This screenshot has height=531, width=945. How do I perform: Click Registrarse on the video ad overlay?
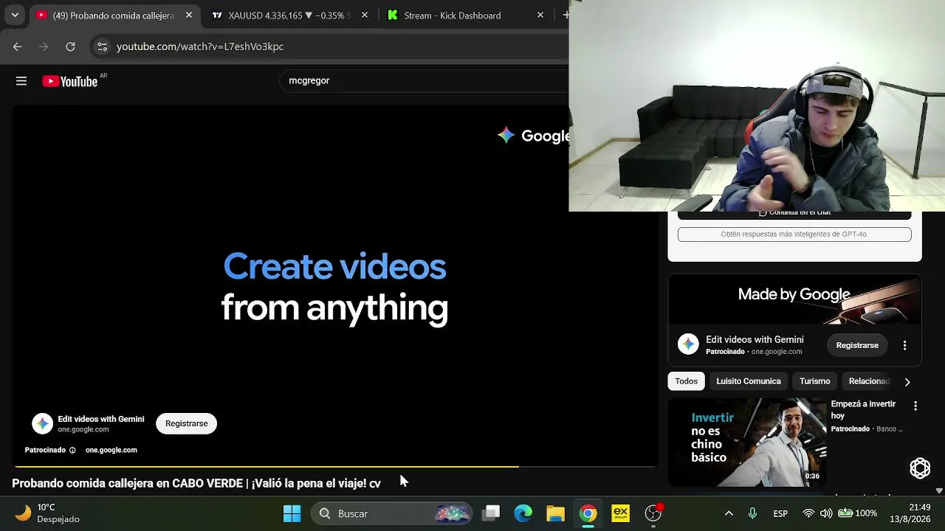coord(186,423)
